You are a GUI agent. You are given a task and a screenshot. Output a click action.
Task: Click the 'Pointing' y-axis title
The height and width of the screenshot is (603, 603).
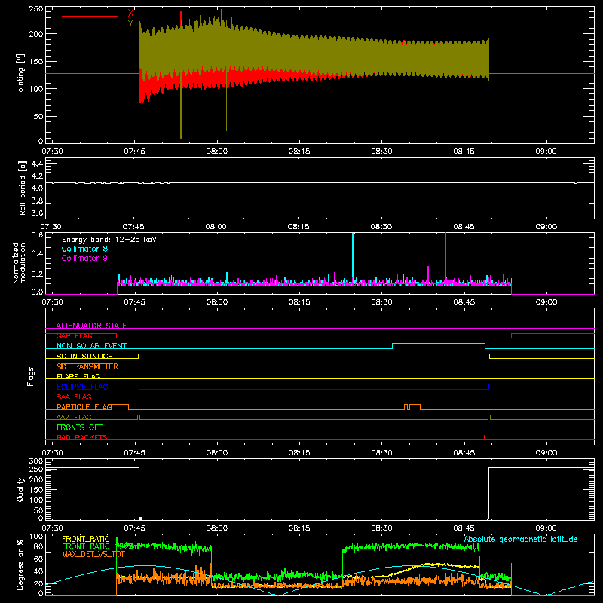20,75
